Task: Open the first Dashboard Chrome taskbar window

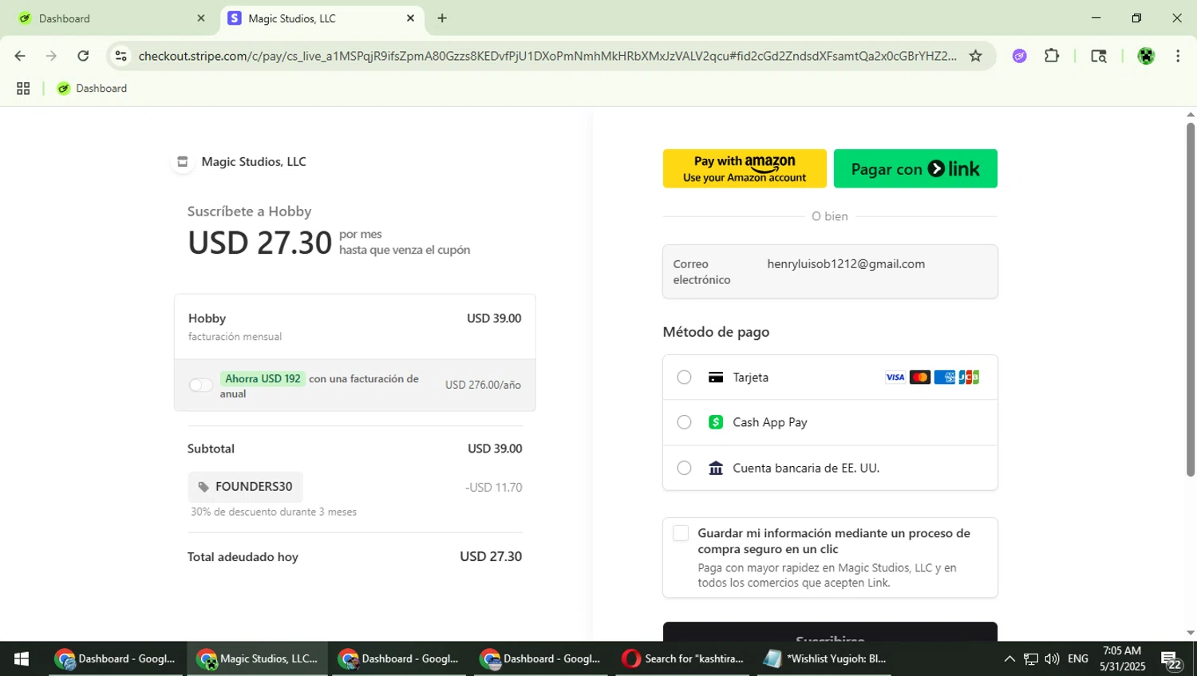Action: 116,659
